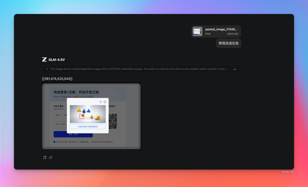
Task: Click the user message bubble 帮我完成任务
Action: coord(229,43)
